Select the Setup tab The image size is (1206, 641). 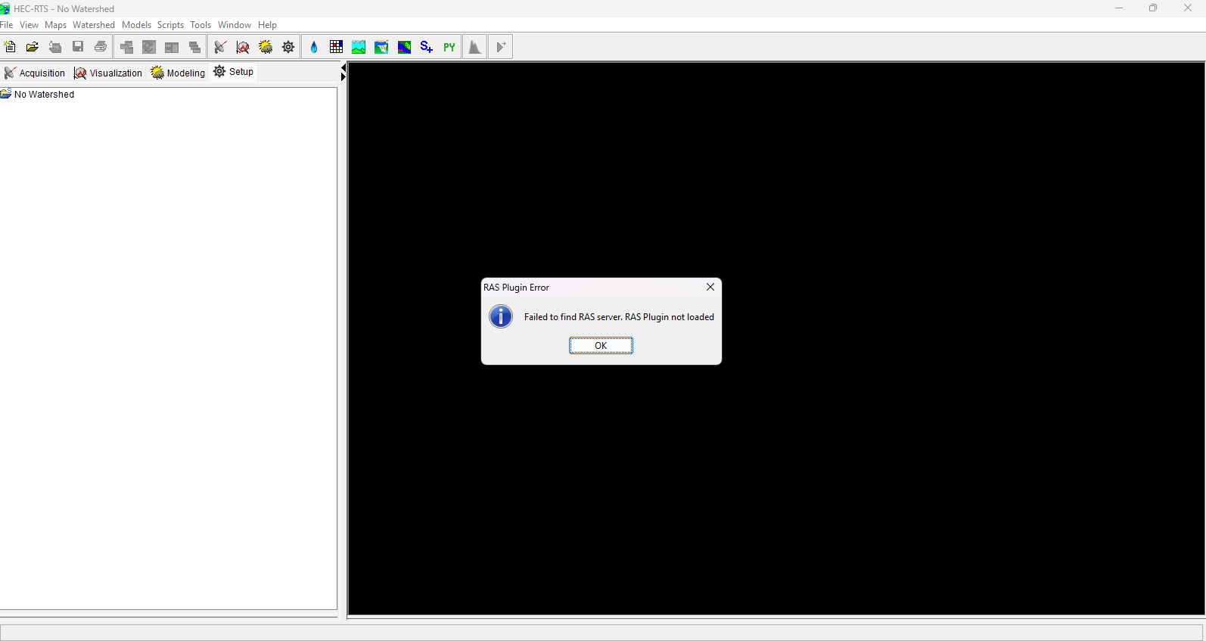point(234,72)
